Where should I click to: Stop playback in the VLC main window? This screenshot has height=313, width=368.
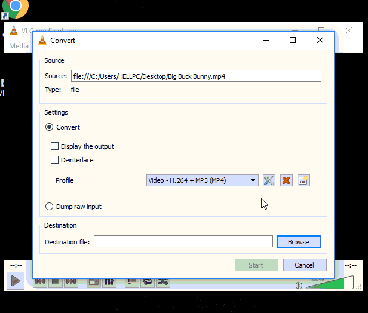pos(56,281)
